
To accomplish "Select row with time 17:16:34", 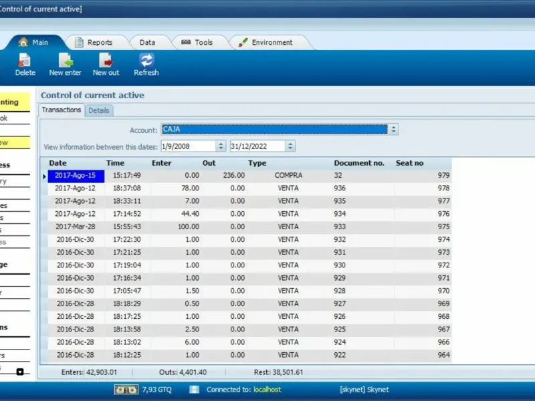I will tap(126, 278).
